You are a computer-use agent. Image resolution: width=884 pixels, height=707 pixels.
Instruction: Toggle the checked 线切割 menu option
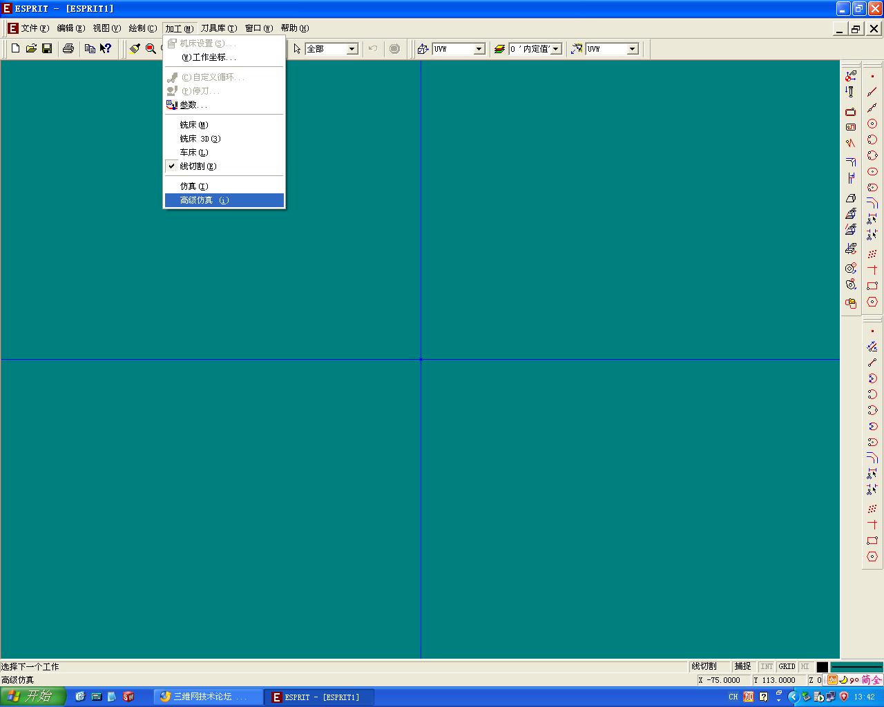coord(224,166)
